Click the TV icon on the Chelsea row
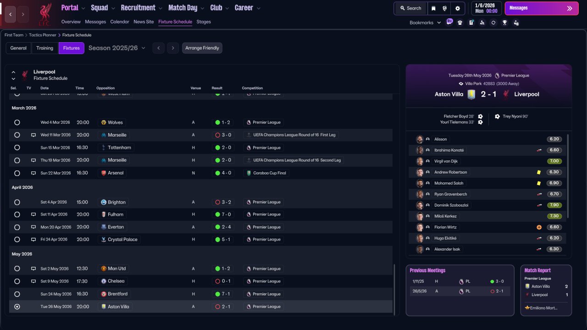Image resolution: width=587 pixels, height=330 pixels. click(33, 281)
